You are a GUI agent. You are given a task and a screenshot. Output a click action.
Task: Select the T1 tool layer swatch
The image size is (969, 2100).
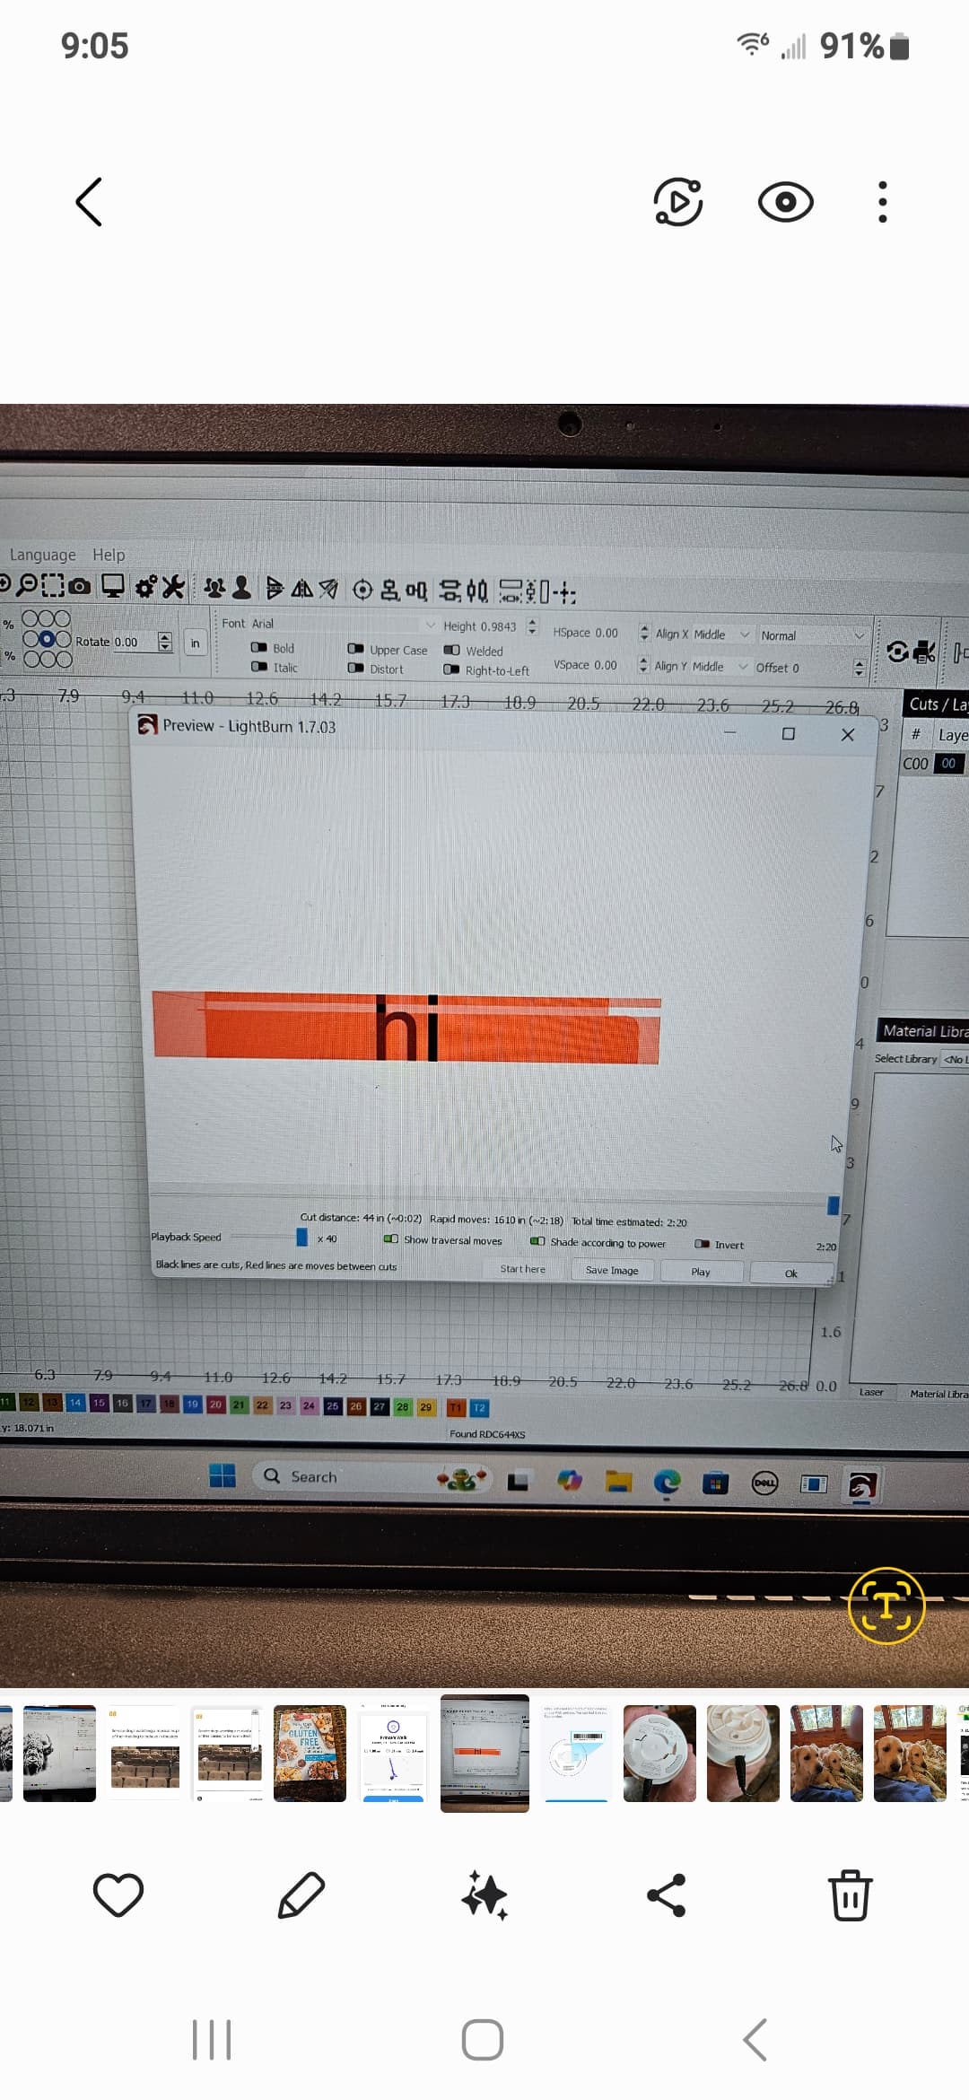coord(456,1407)
